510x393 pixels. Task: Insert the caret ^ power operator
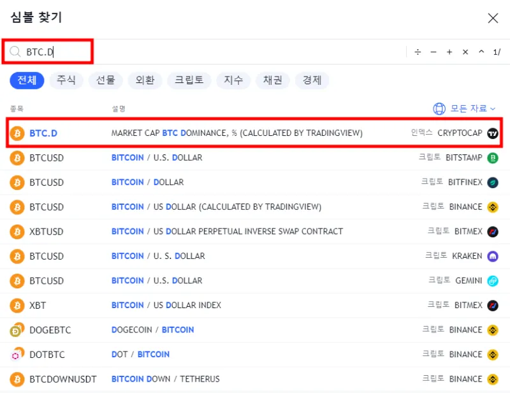coord(481,52)
